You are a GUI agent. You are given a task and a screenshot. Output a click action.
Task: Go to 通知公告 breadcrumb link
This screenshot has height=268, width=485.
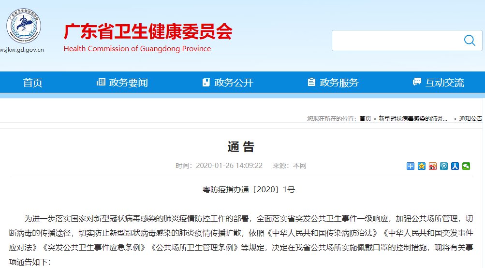(x=470, y=118)
